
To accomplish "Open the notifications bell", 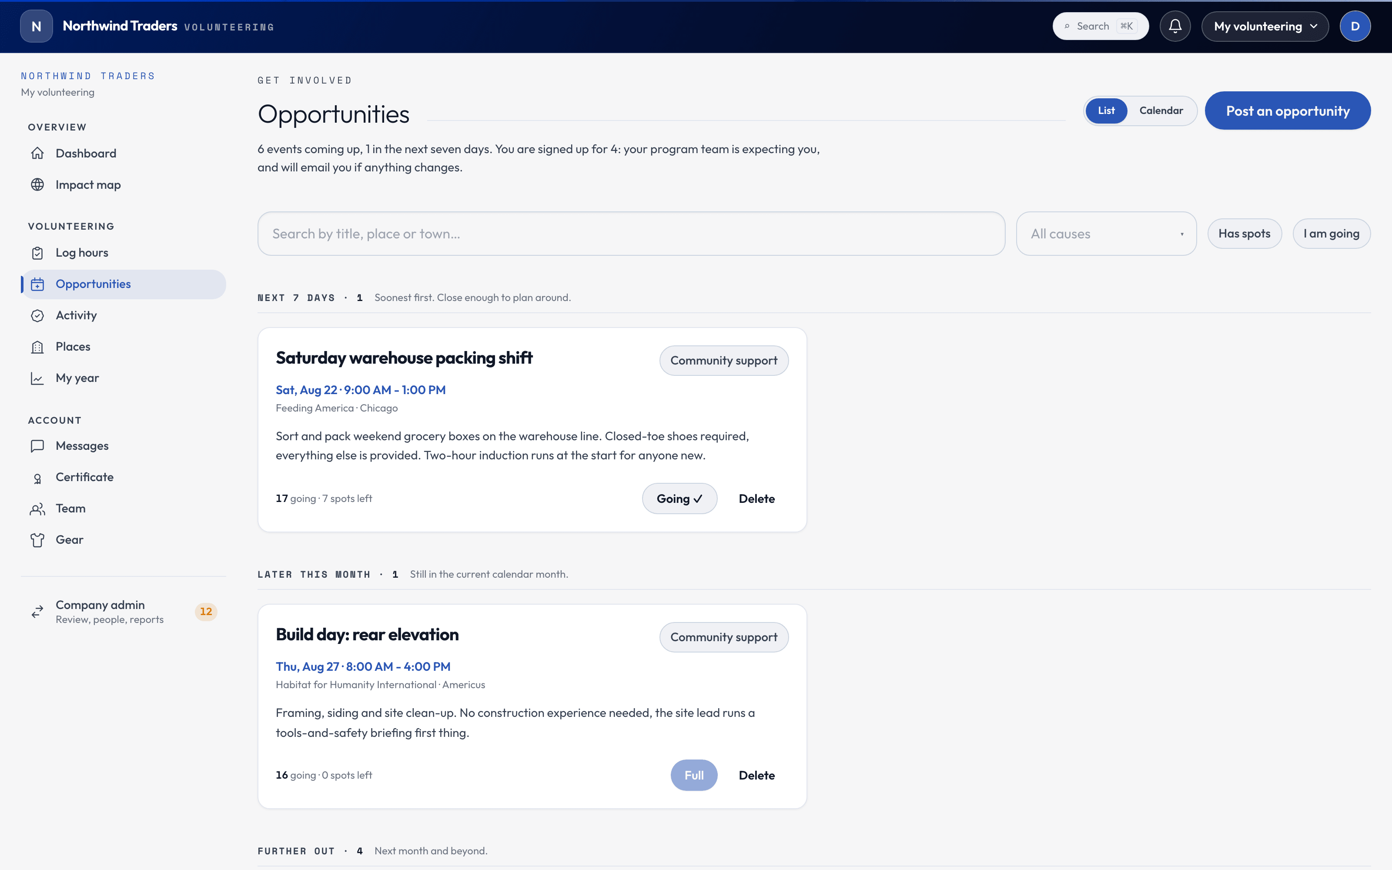I will pyautogui.click(x=1175, y=27).
